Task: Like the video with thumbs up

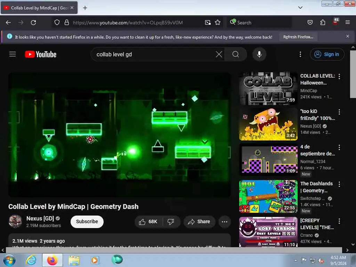Action: (148, 221)
